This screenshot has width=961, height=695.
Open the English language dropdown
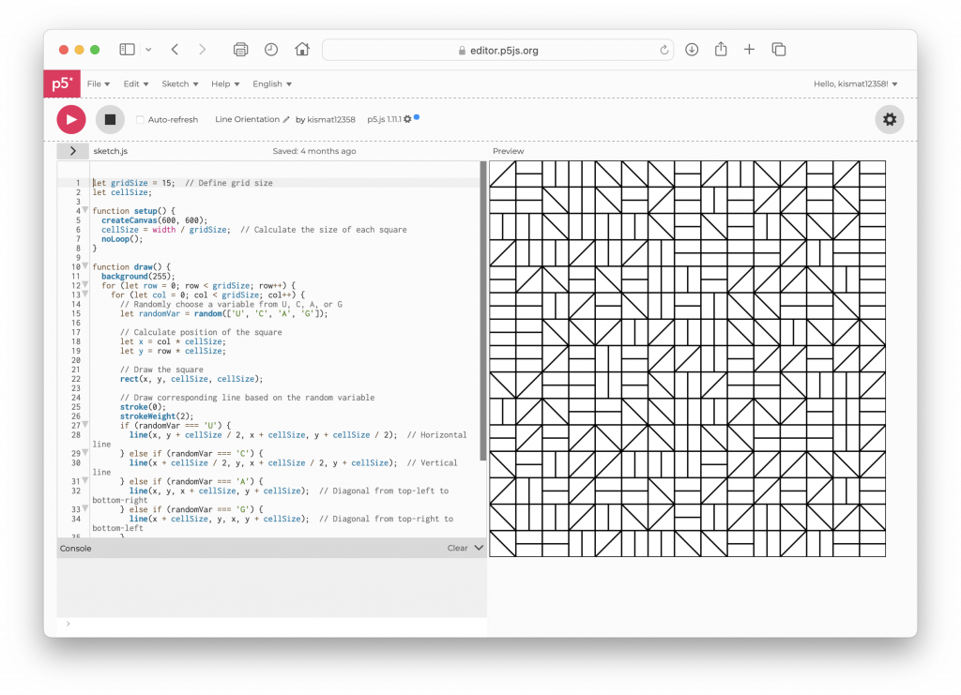click(271, 83)
